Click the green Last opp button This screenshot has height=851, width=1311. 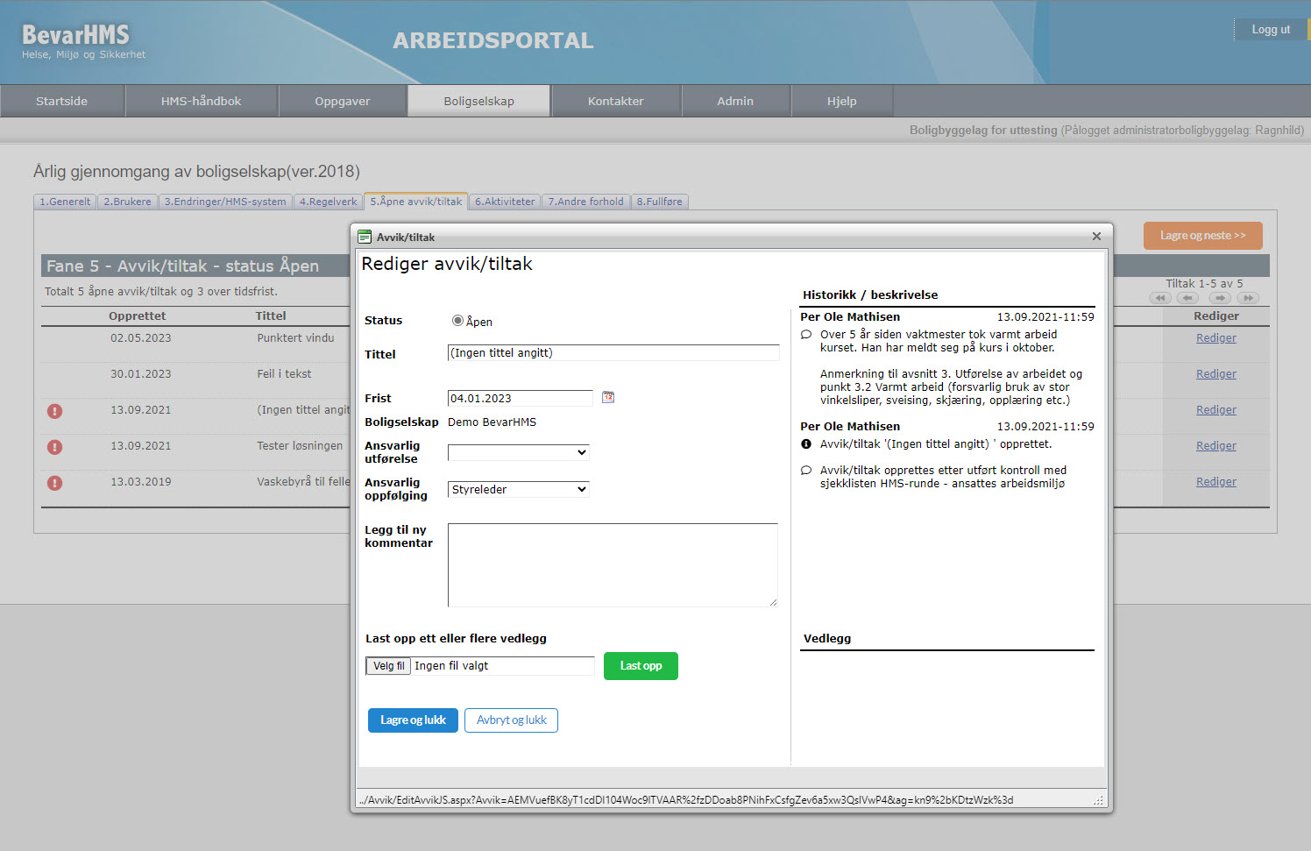click(x=641, y=666)
